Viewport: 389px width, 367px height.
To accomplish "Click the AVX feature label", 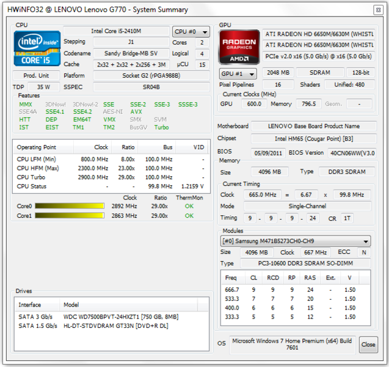I will tap(136, 112).
